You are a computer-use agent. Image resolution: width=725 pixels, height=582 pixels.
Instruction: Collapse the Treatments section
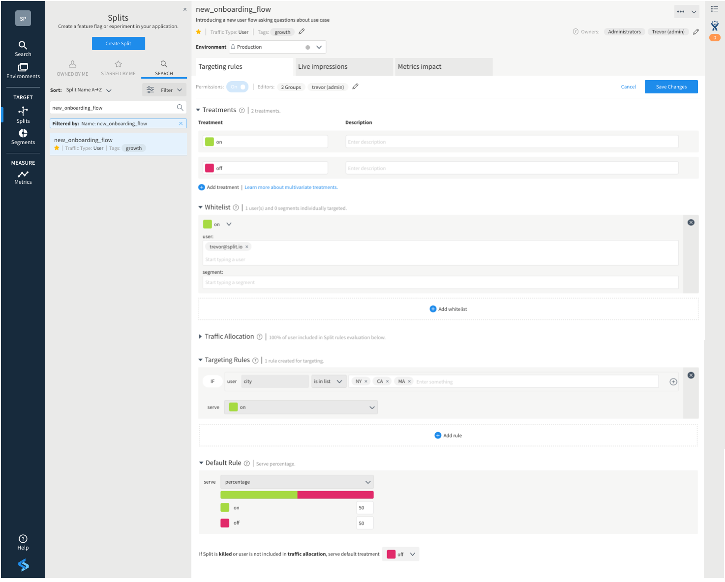(198, 110)
